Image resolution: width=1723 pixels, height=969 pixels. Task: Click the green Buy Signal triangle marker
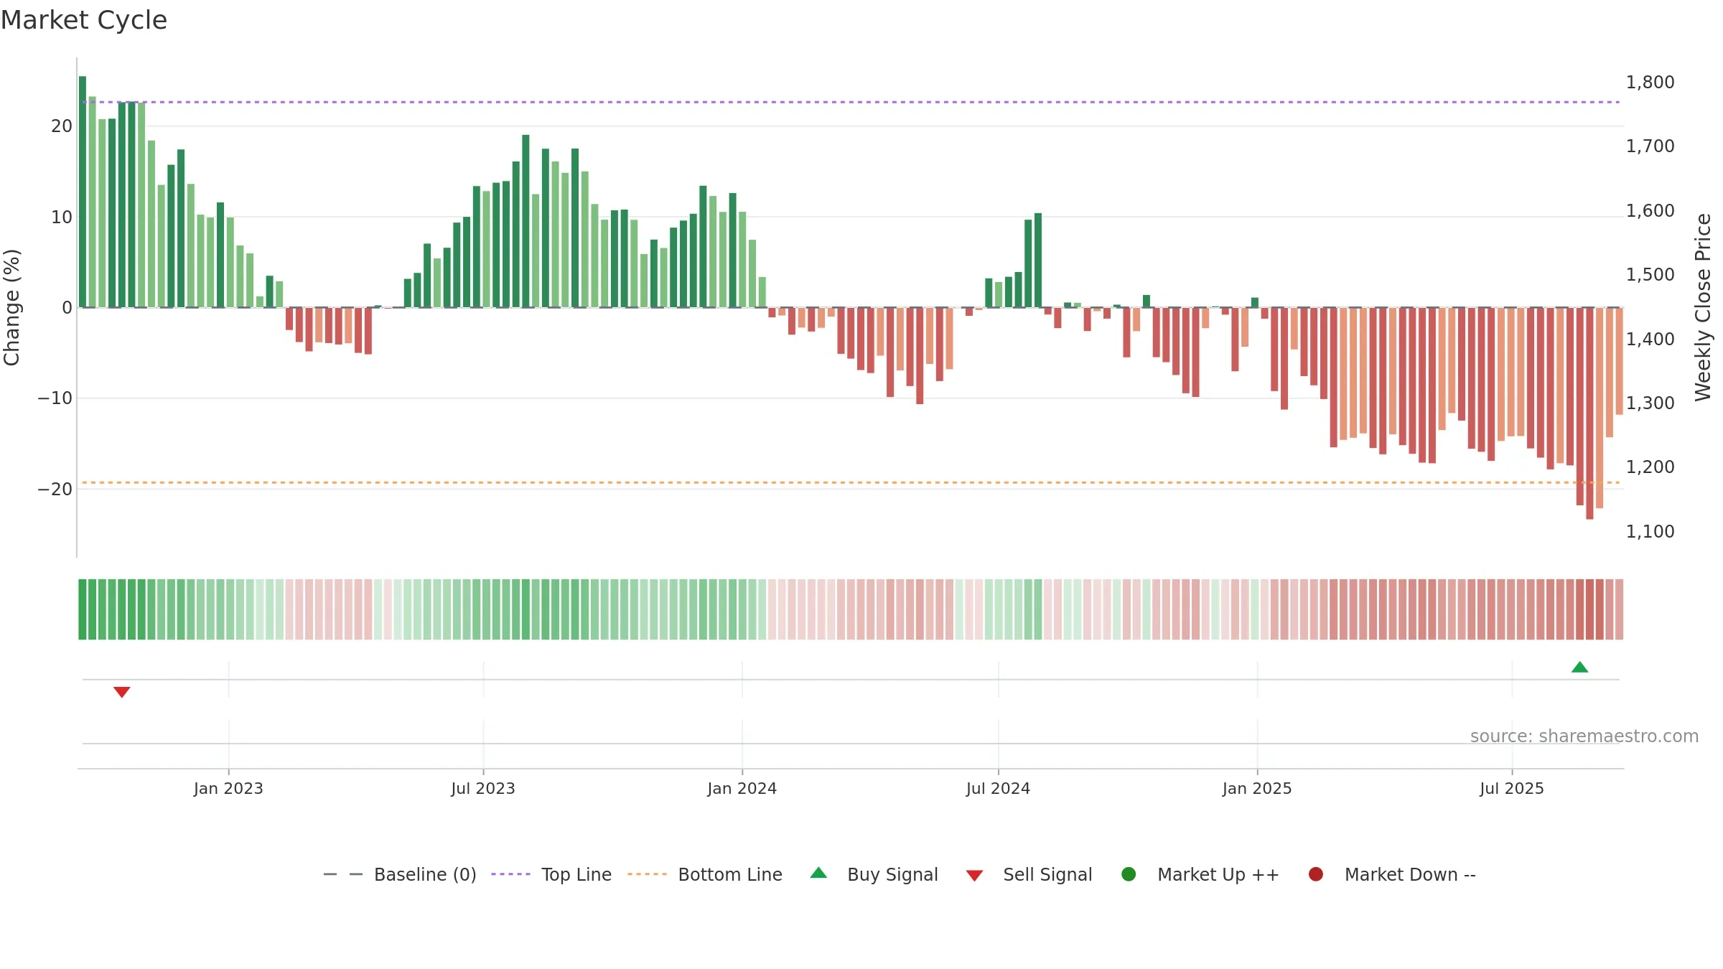[x=1579, y=668]
